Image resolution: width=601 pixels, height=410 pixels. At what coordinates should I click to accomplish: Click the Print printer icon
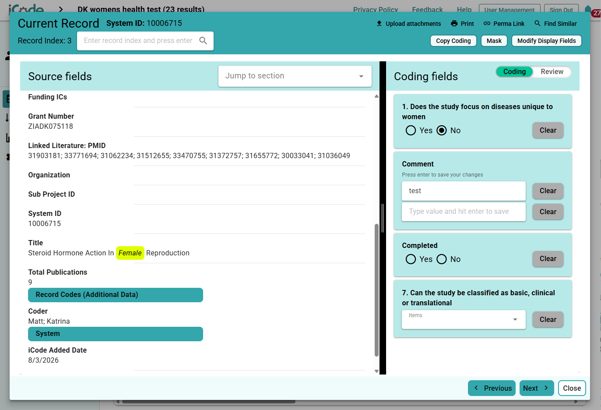[454, 24]
